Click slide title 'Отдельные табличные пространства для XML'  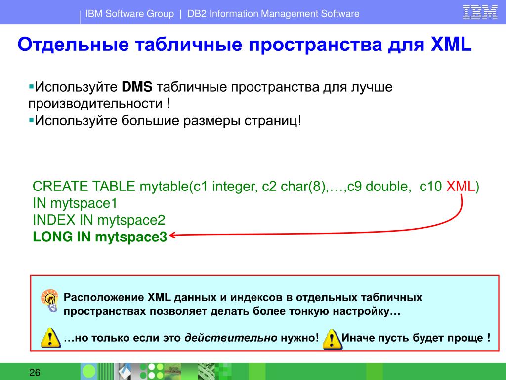pos(245,44)
